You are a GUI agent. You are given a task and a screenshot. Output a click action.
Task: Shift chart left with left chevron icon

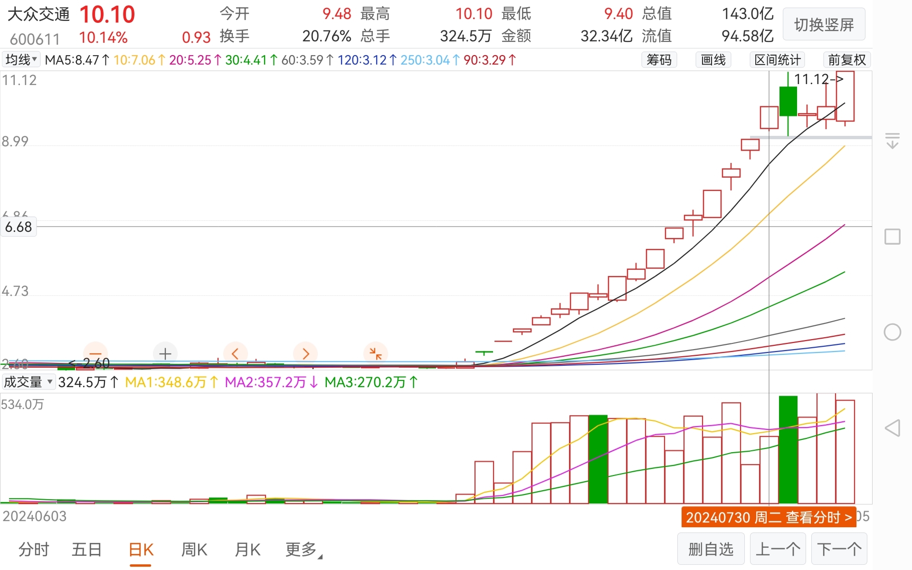click(x=235, y=353)
